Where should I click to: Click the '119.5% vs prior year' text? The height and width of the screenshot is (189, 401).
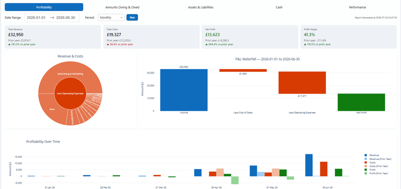(x=319, y=44)
